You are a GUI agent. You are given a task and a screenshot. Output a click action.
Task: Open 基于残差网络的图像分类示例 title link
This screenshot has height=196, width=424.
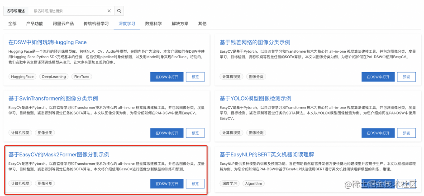coord(255,42)
